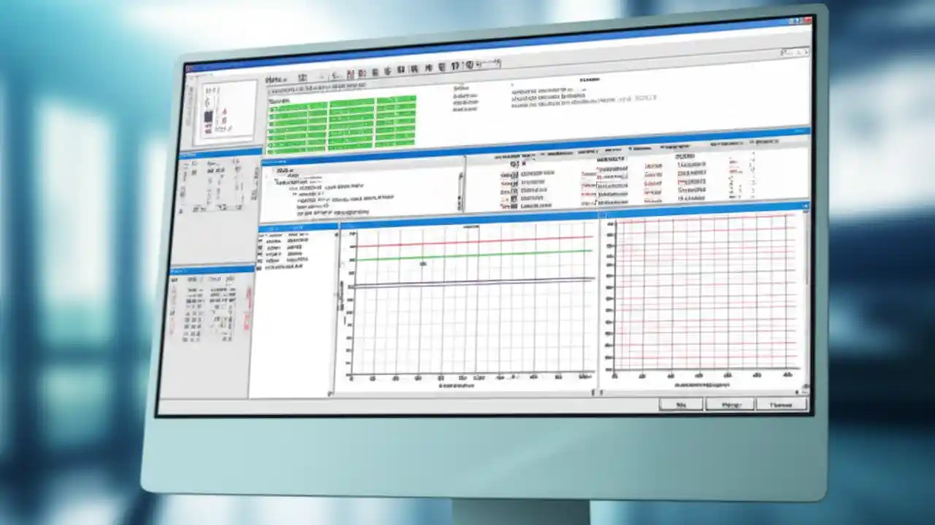Click the rightmost bottom button to close the dialog
This screenshot has height=525, width=935.
781,404
